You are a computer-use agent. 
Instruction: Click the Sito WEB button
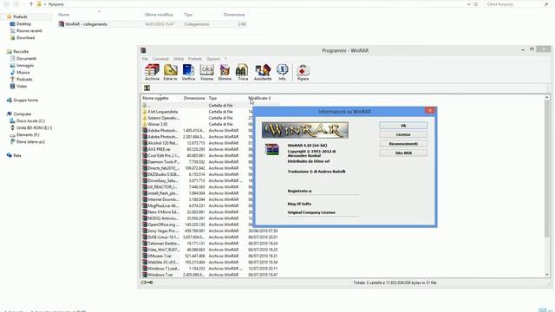click(x=403, y=153)
